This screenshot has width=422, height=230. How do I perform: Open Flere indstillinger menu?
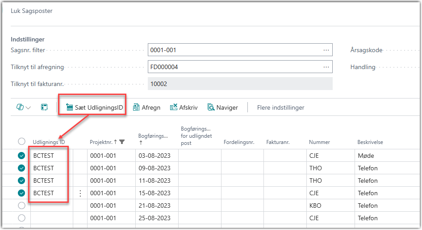tap(280, 107)
